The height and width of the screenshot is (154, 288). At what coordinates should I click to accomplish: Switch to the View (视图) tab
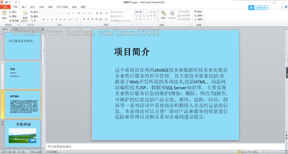[x=83, y=7]
